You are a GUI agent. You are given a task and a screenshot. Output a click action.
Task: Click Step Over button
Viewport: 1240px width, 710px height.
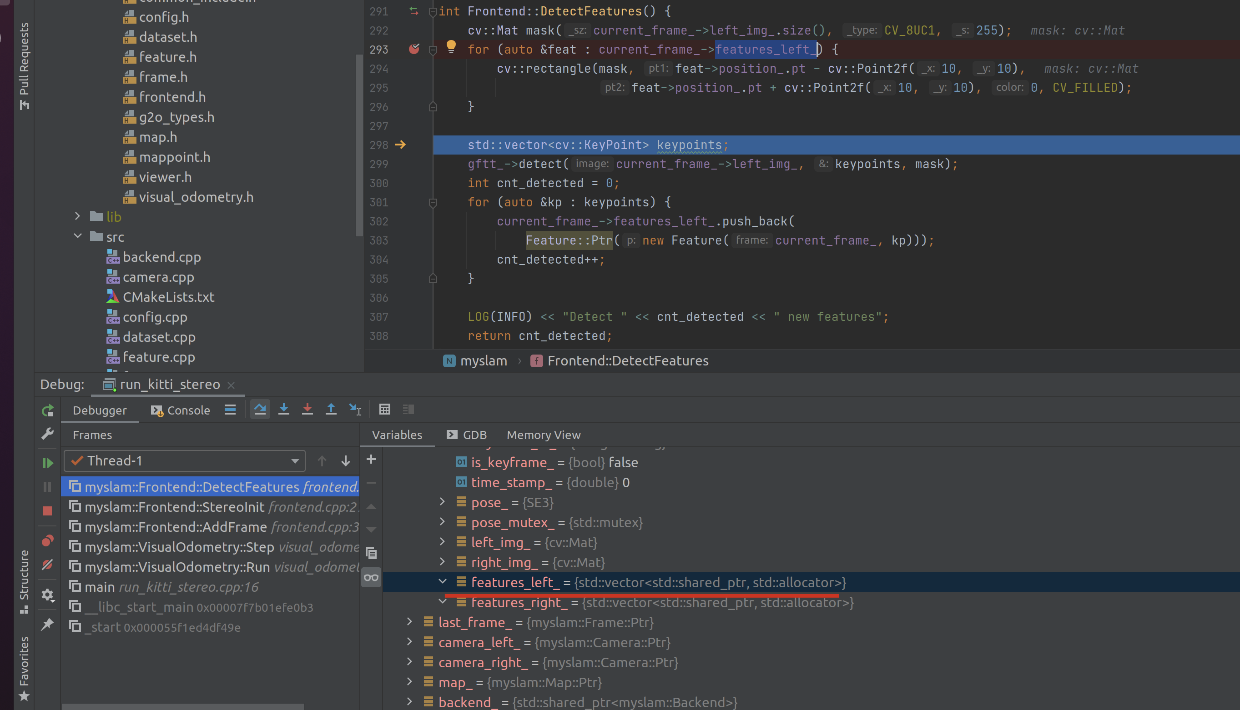tap(260, 409)
